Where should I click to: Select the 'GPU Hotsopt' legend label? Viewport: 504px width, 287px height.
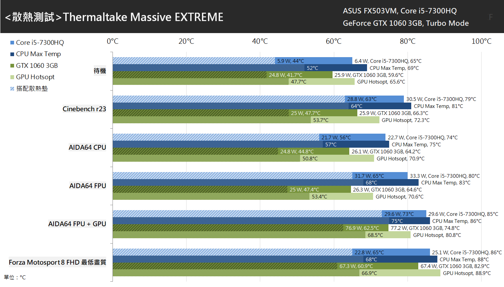click(x=35, y=77)
